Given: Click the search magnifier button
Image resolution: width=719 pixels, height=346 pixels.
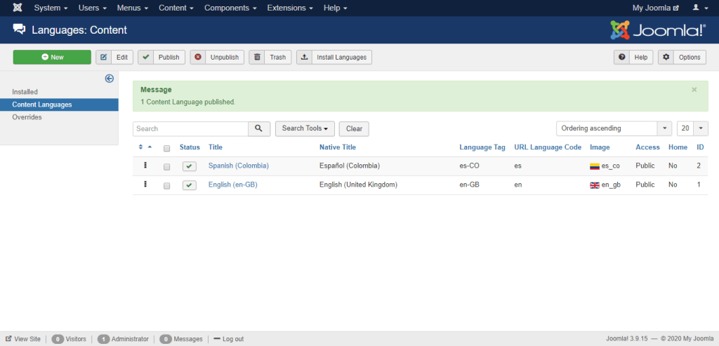Looking at the screenshot, I should click(x=259, y=128).
